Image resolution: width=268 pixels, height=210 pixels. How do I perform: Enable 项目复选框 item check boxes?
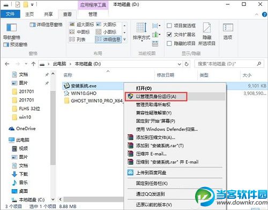click(181, 26)
